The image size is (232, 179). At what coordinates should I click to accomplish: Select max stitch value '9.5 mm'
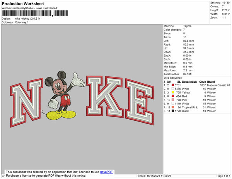click(188, 63)
